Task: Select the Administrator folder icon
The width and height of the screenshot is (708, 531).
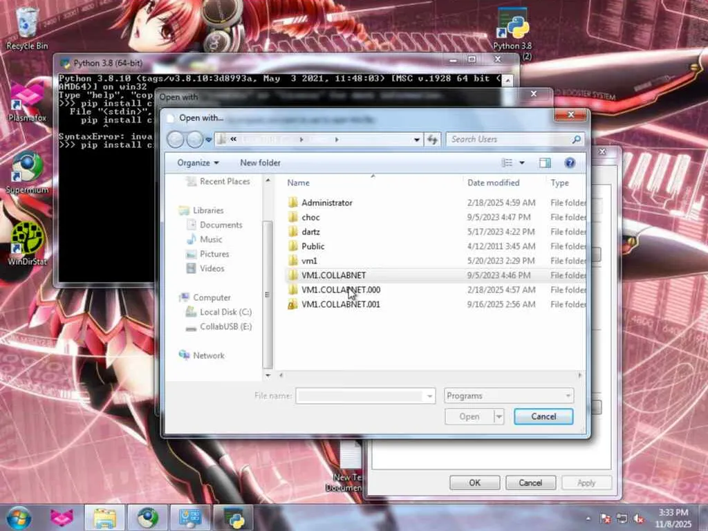Action: point(292,203)
